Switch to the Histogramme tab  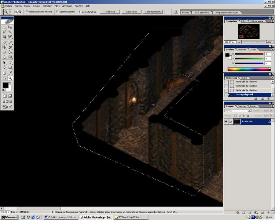point(257,21)
